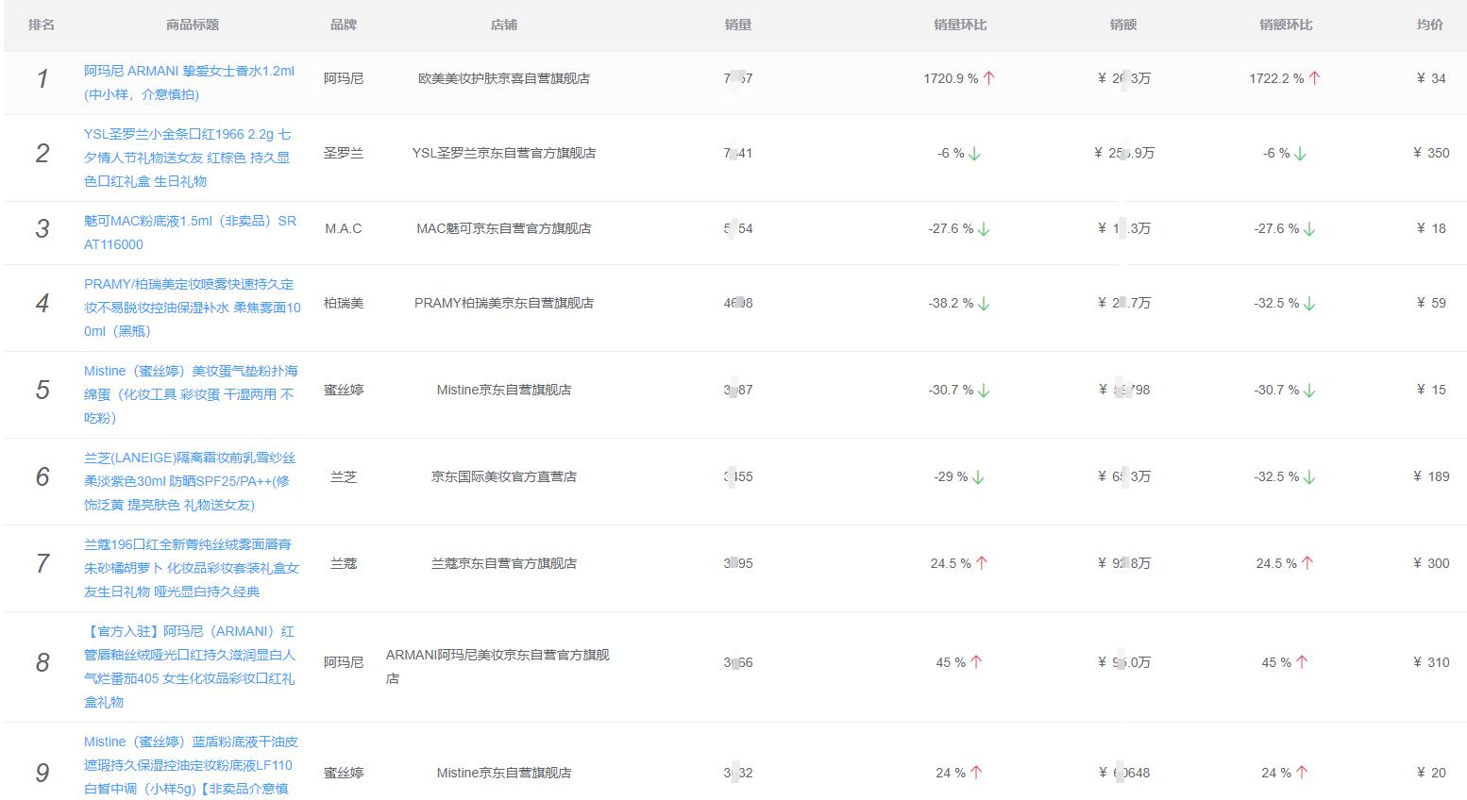Viewport: 1467px width, 800px height.
Task: Click the 排名 column header
Action: 42,25
